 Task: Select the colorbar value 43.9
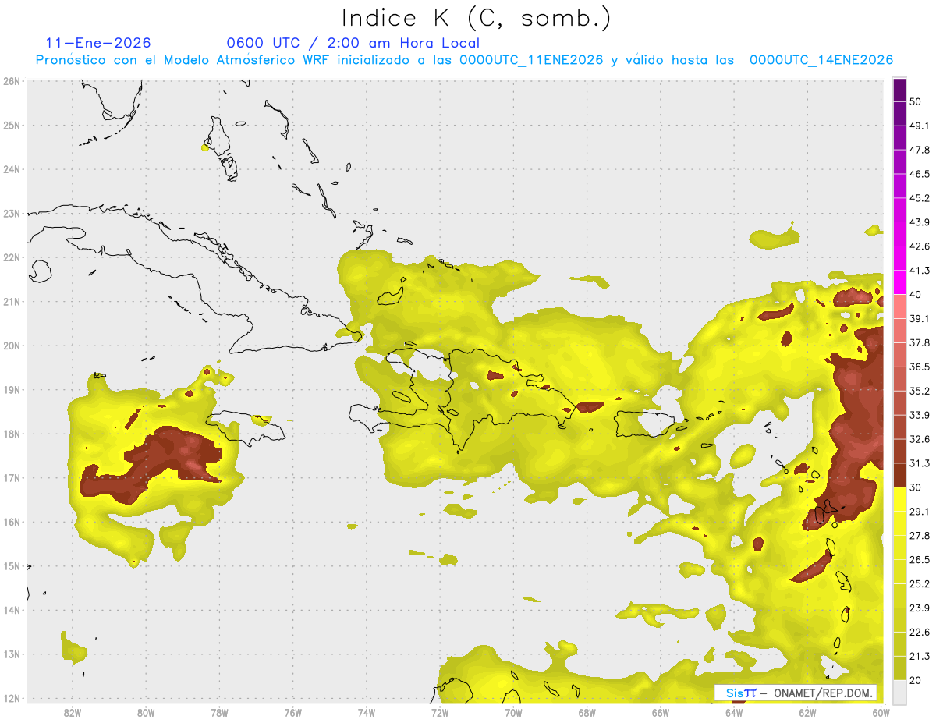tap(920, 222)
